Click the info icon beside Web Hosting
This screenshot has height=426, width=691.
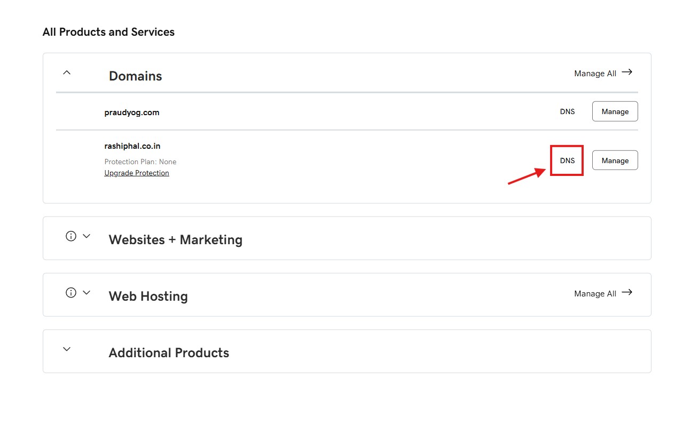[x=71, y=293]
